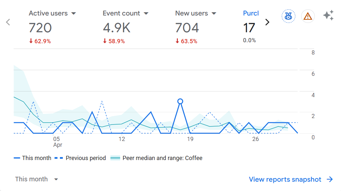The image size is (341, 191).
Task: Click the 720 Active users value
Action: (x=41, y=28)
